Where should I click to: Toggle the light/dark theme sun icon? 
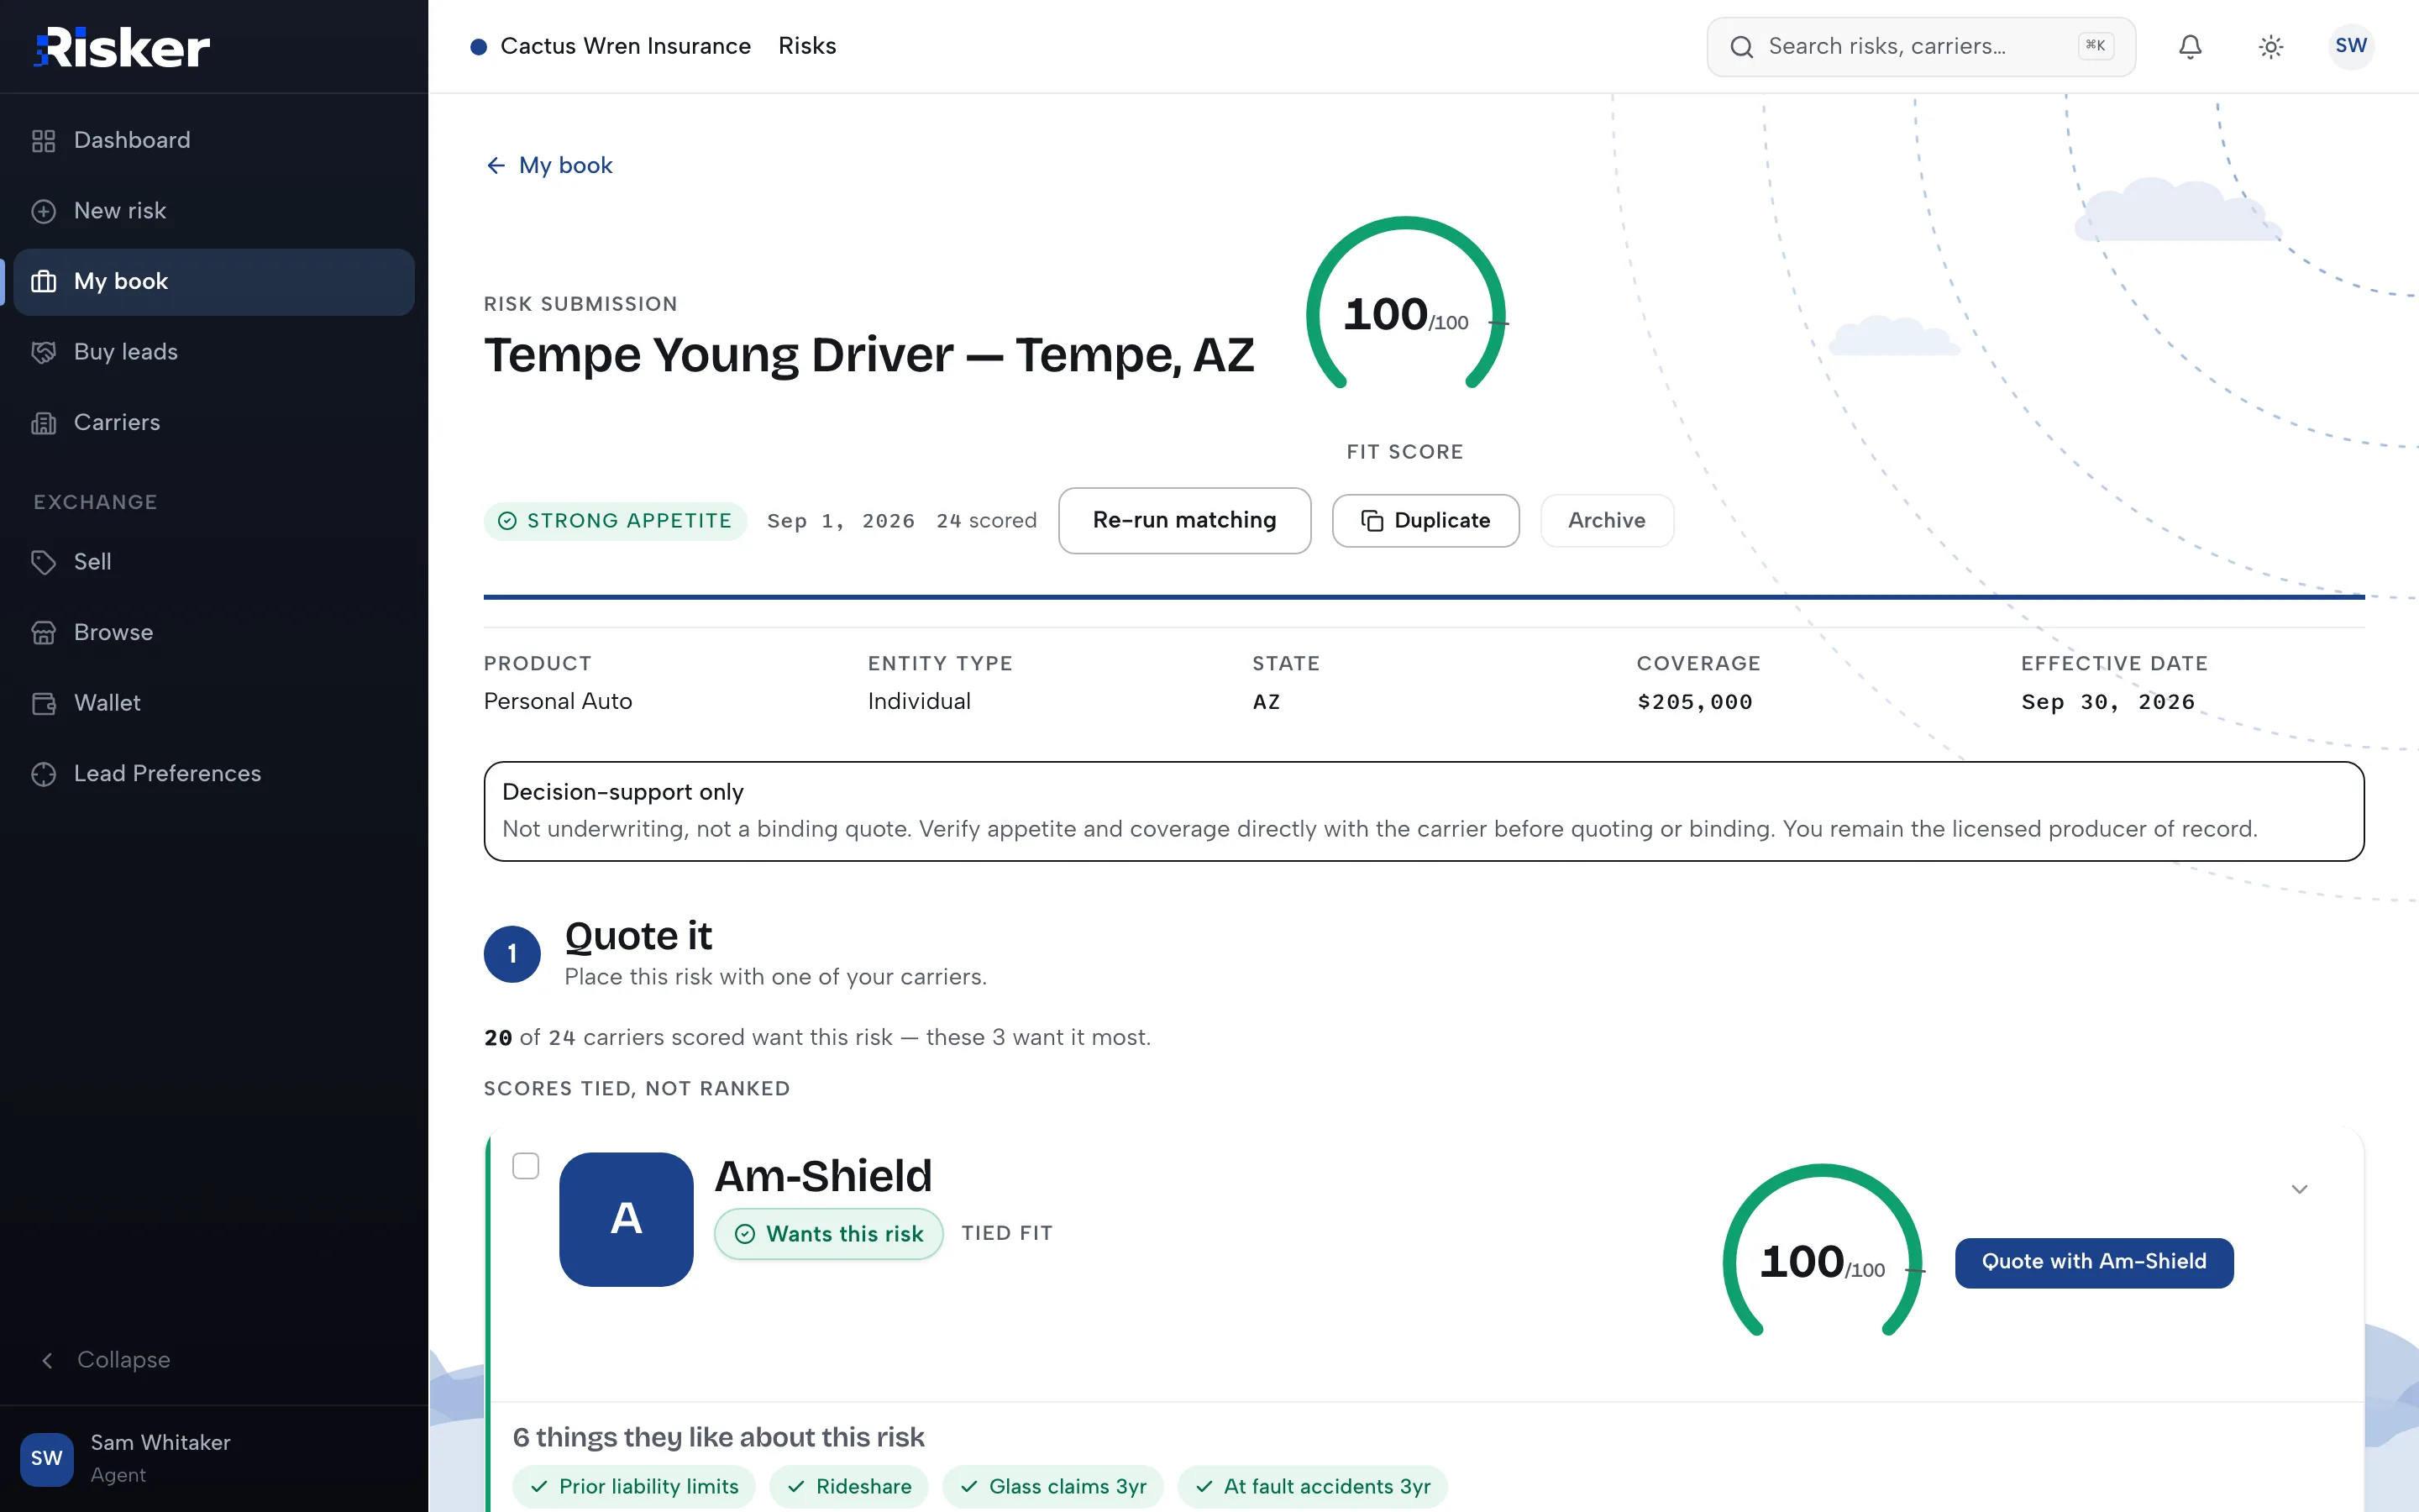[2271, 47]
